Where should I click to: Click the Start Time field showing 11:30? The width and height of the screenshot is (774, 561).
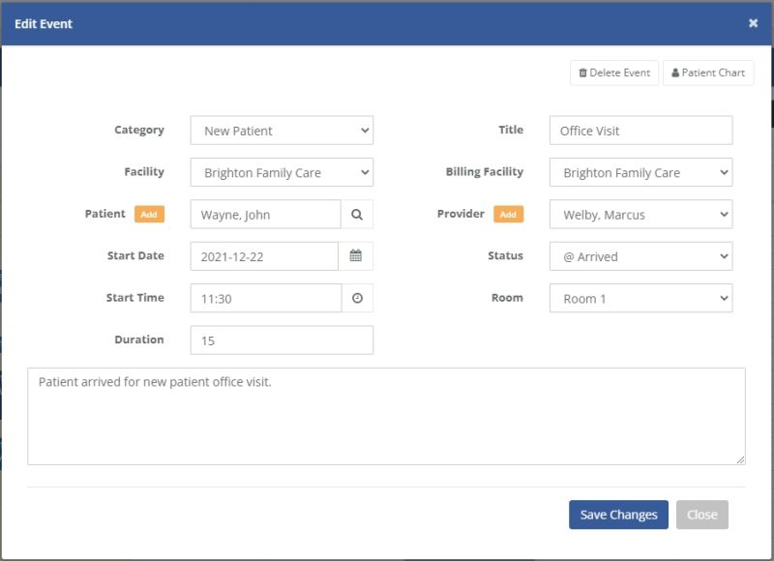[x=265, y=299]
